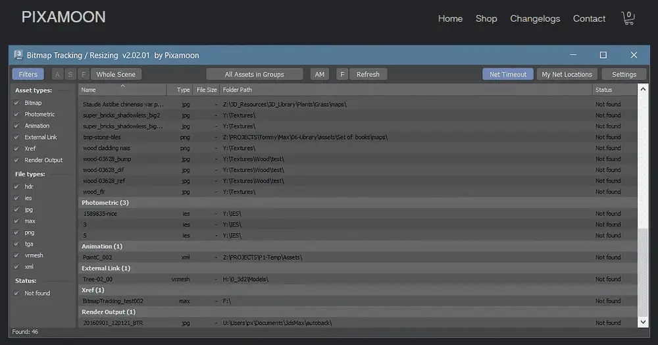The width and height of the screenshot is (658, 345).
Task: Click the PIXAMOON logo
Action: pos(63,16)
